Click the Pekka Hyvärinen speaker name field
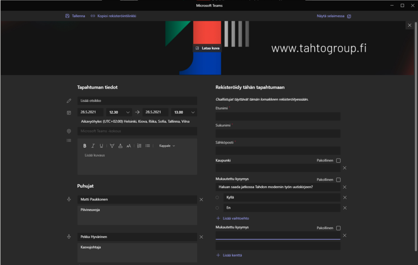Viewport: 418px width, 265px height. coord(137,237)
